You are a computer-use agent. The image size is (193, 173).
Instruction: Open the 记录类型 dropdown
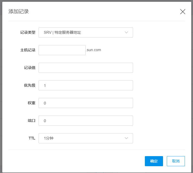(x=86, y=32)
